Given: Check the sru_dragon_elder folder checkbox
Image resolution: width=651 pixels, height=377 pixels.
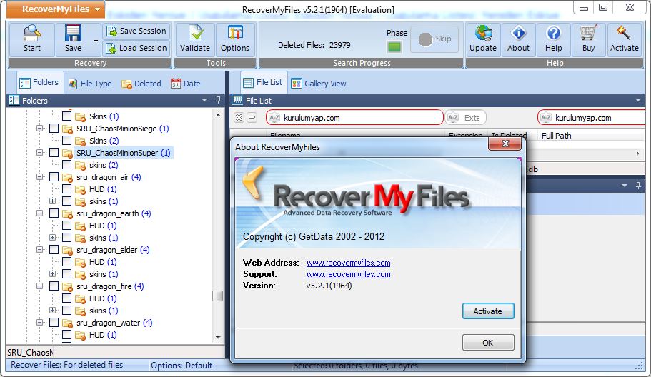Looking at the screenshot, I should coord(54,250).
